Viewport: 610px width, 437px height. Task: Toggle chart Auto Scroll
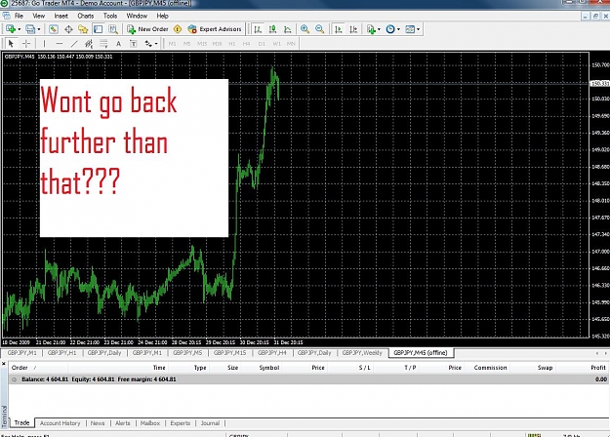(x=339, y=29)
